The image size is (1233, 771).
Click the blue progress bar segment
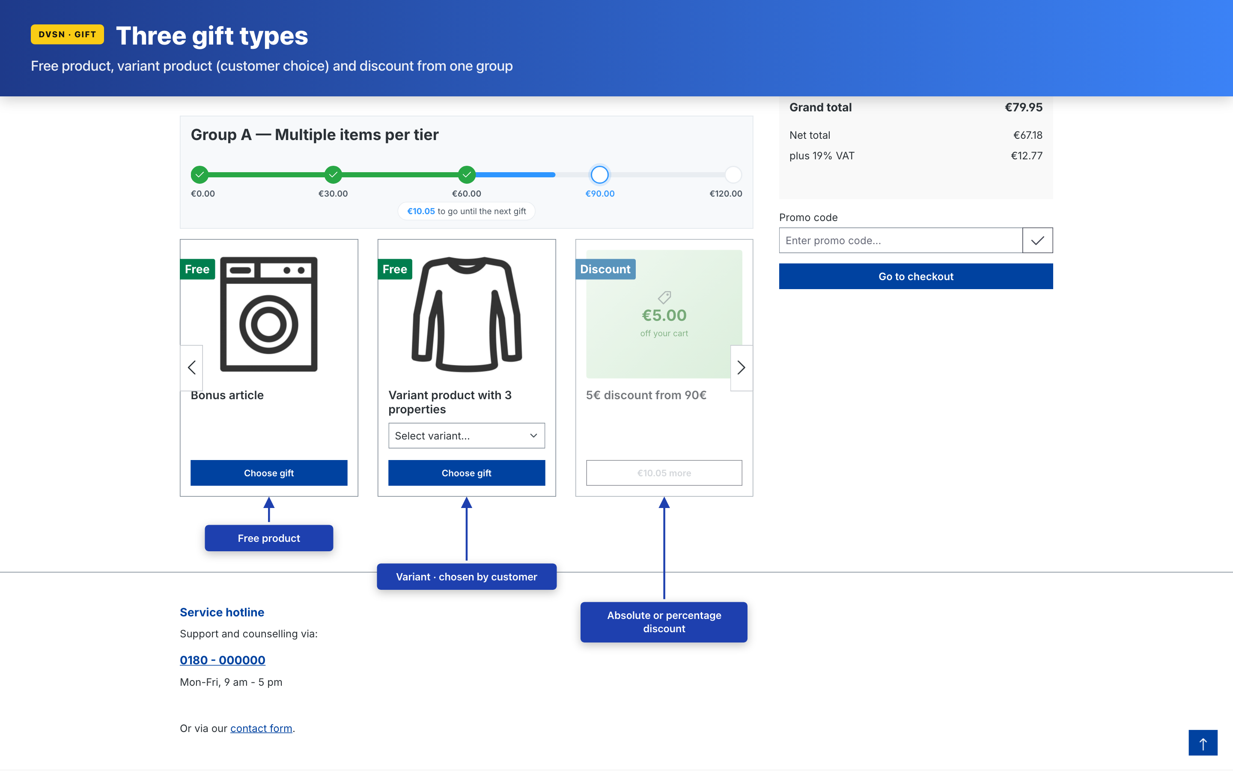pos(515,174)
